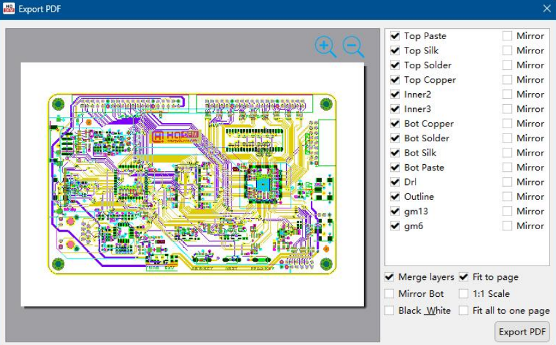
Task: Click the zoom out magnifier icon
Action: [x=352, y=46]
